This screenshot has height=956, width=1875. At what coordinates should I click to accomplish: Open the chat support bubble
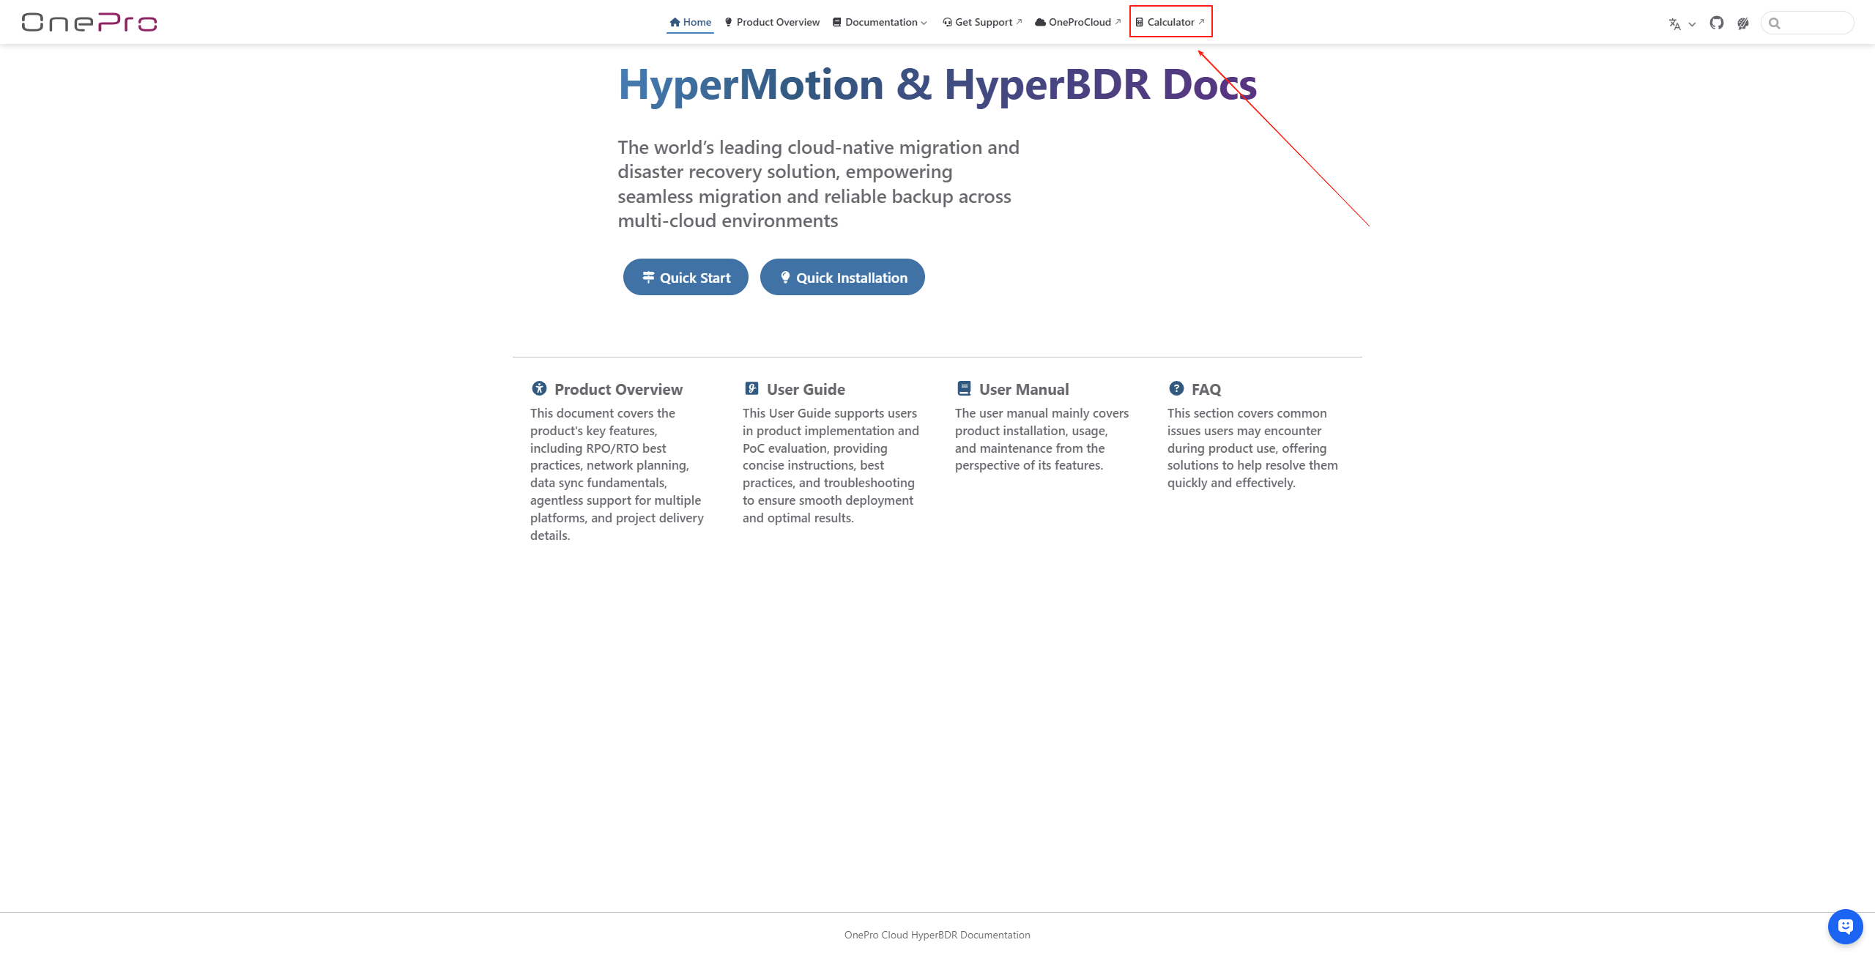[1845, 927]
